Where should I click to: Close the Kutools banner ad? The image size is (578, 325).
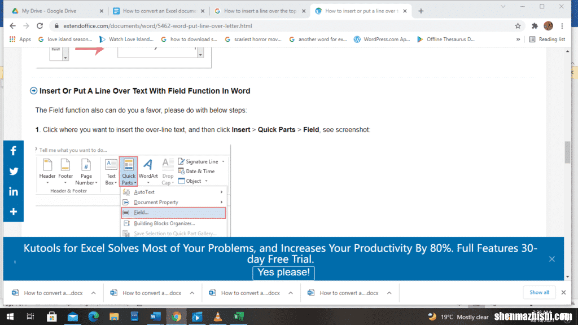pyautogui.click(x=552, y=259)
